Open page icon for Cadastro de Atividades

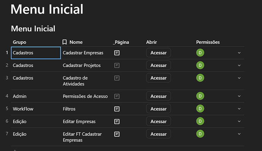[117, 78]
